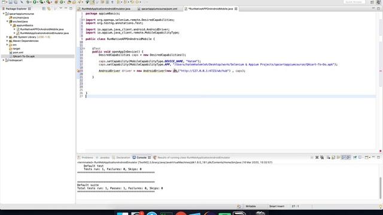The height and width of the screenshot is (215, 383).
Task: Click the Open Perspective icon
Action: click(x=372, y=2)
